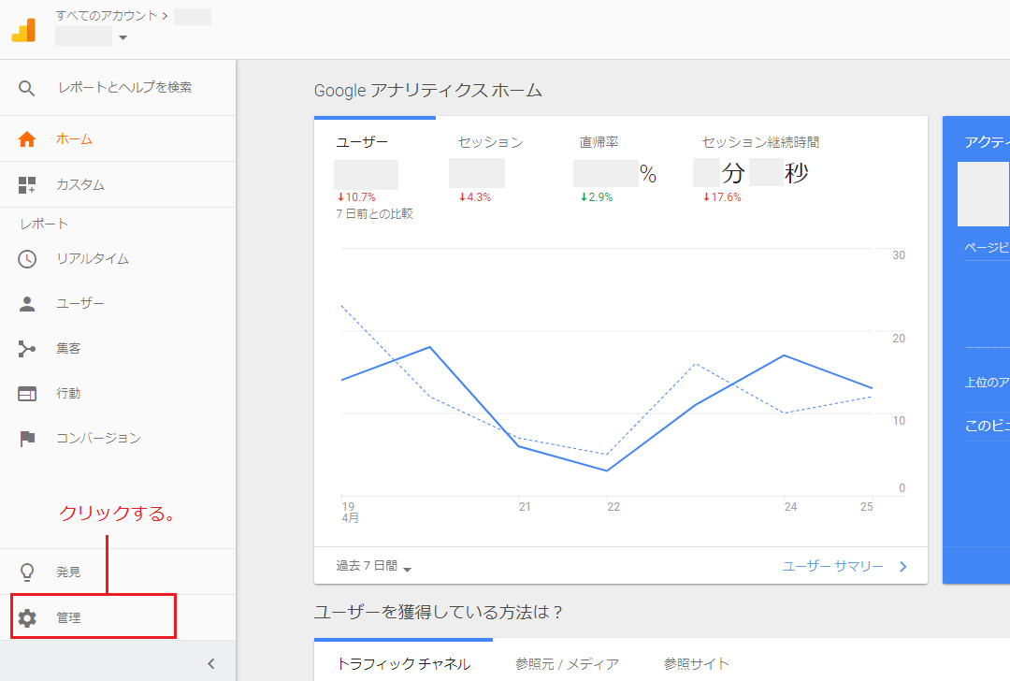Open ホーム in the sidebar
Screen dimensions: 1010x681
point(118,139)
